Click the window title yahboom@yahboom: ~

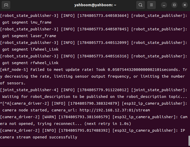tap(95, 5)
